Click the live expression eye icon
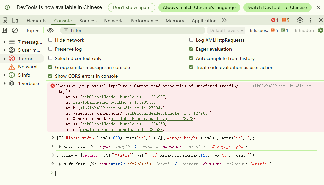Viewport: 324px width, 185px height. click(x=50, y=30)
